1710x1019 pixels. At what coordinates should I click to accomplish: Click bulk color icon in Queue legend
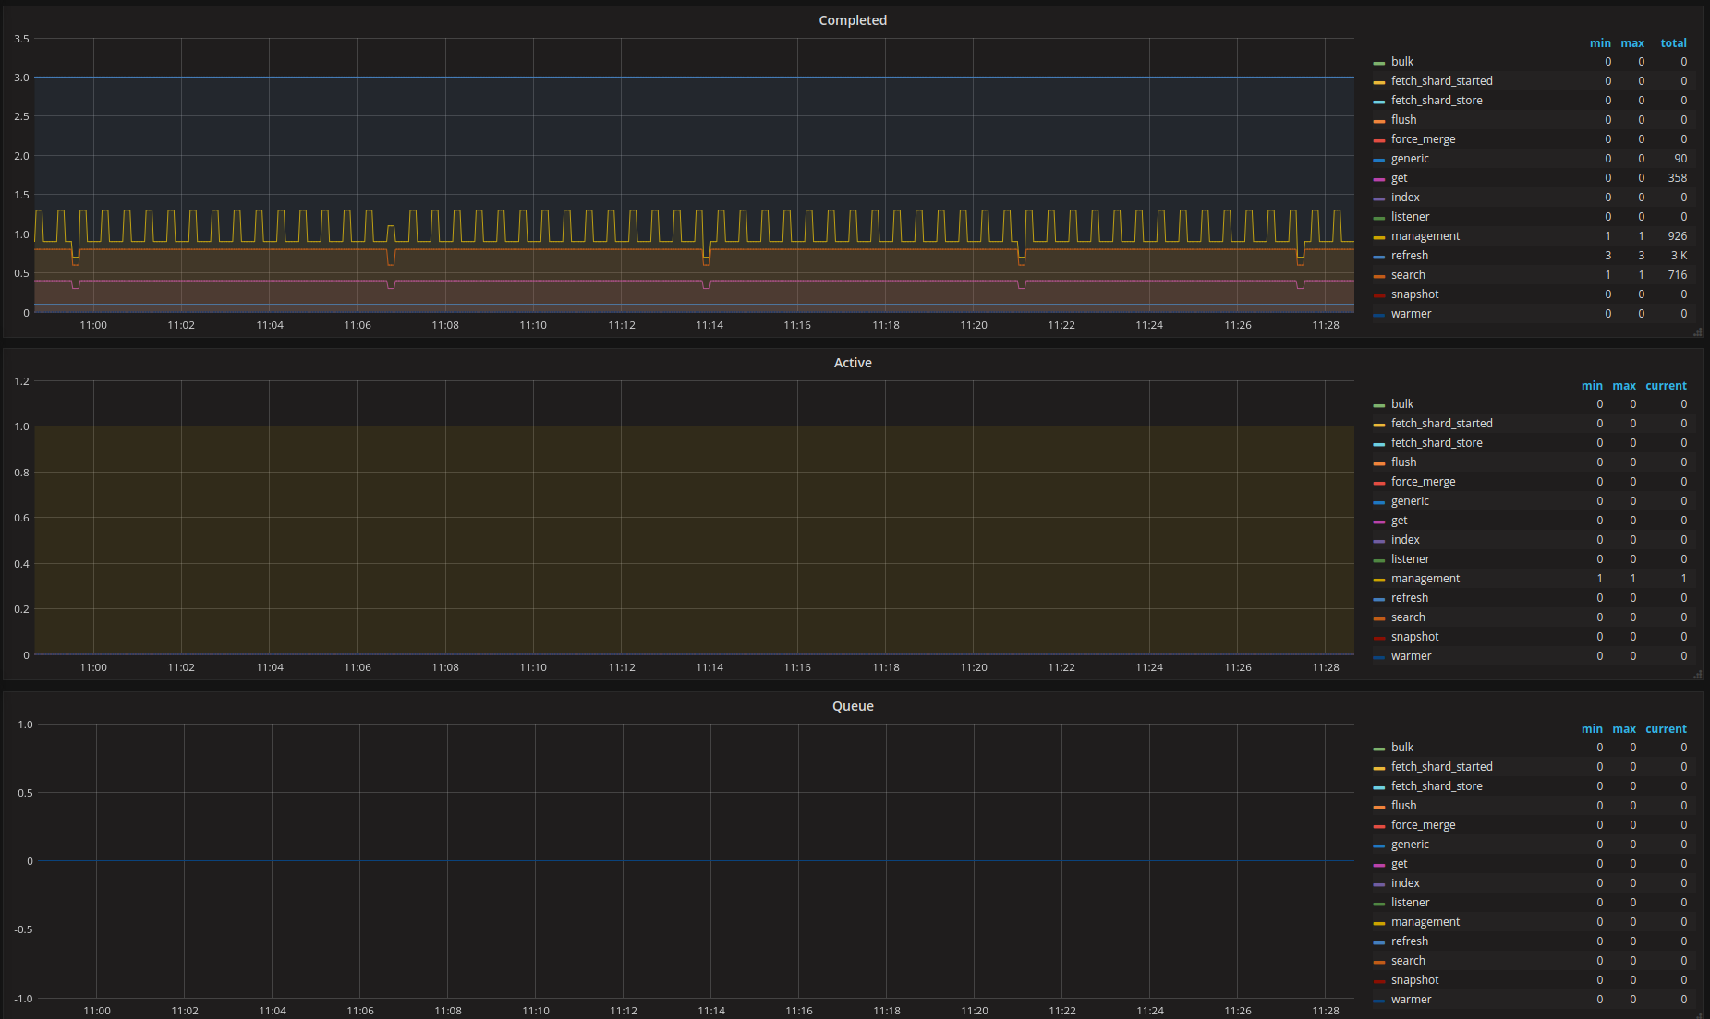(1378, 749)
